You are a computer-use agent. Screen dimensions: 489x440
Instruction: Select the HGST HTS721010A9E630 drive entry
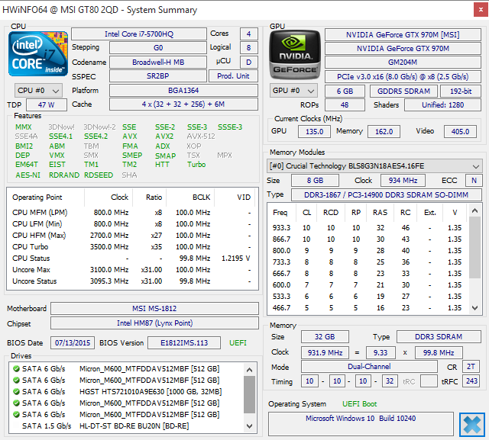[126, 391]
